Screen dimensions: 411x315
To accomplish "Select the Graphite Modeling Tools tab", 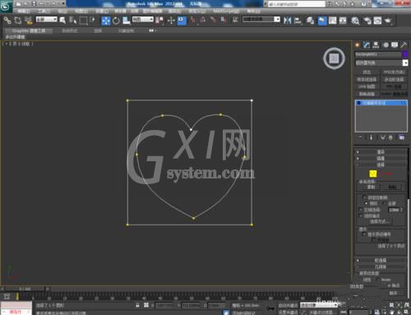I will point(29,31).
